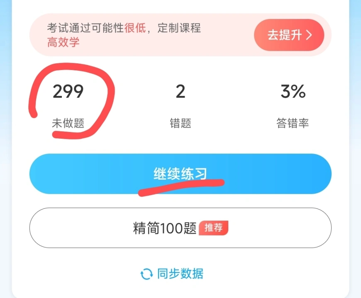Open the 考试通过可能性 banner text
Viewport: 361px width, 298px height.
coord(85,28)
